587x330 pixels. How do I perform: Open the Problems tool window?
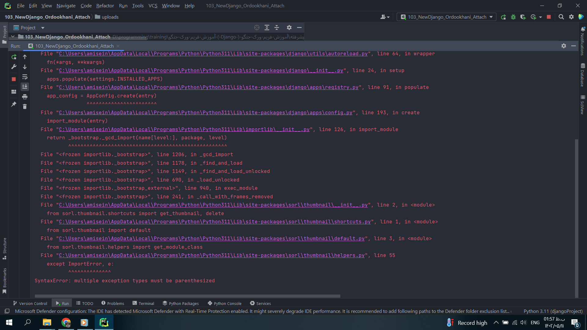[x=113, y=303]
